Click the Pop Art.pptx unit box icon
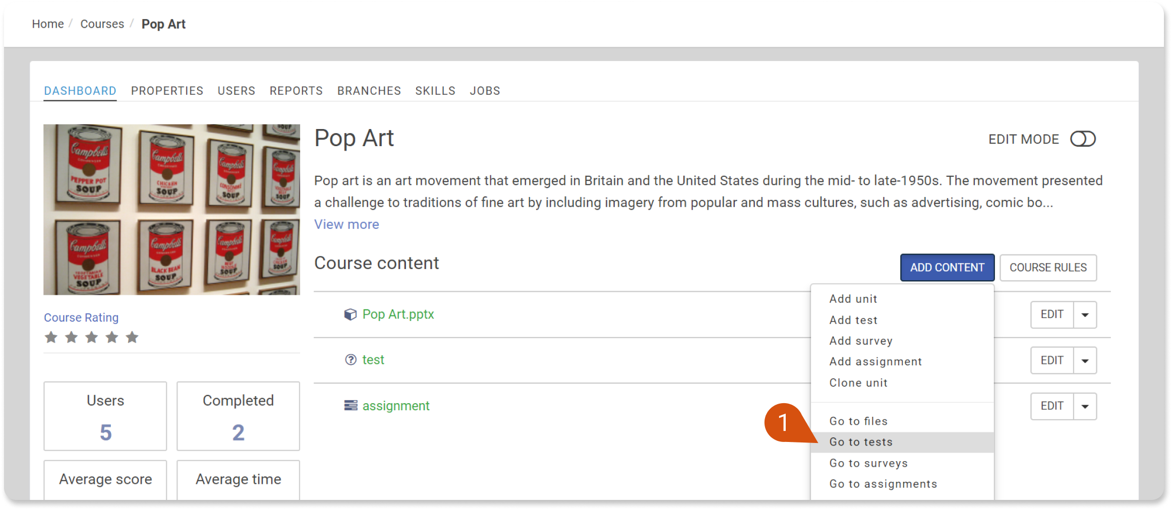The width and height of the screenshot is (1172, 510). 350,314
